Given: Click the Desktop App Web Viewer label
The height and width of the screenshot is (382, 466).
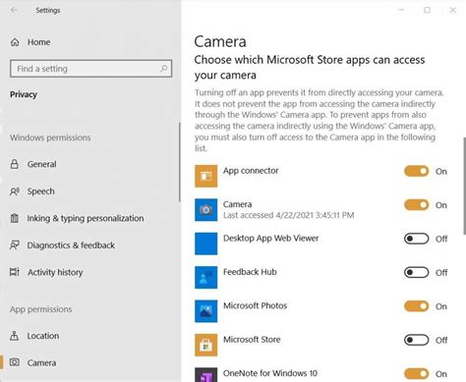Looking at the screenshot, I should coord(270,238).
